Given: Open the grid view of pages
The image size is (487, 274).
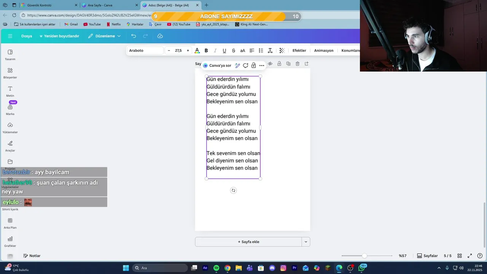Looking at the screenshot, I should 460,256.
